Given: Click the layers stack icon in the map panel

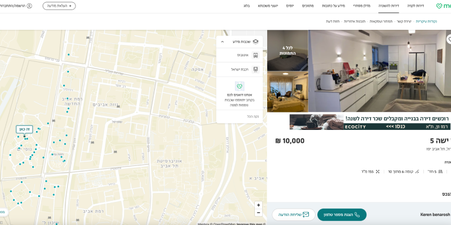Looking at the screenshot, I should point(255,42).
